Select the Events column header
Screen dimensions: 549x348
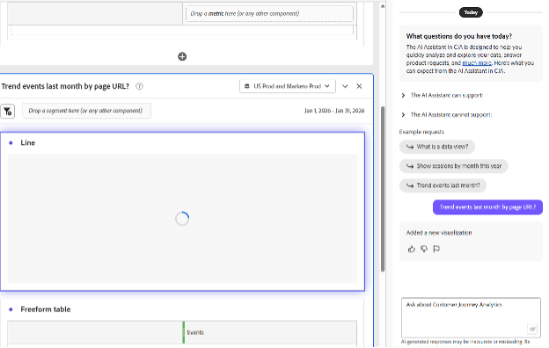coord(195,332)
